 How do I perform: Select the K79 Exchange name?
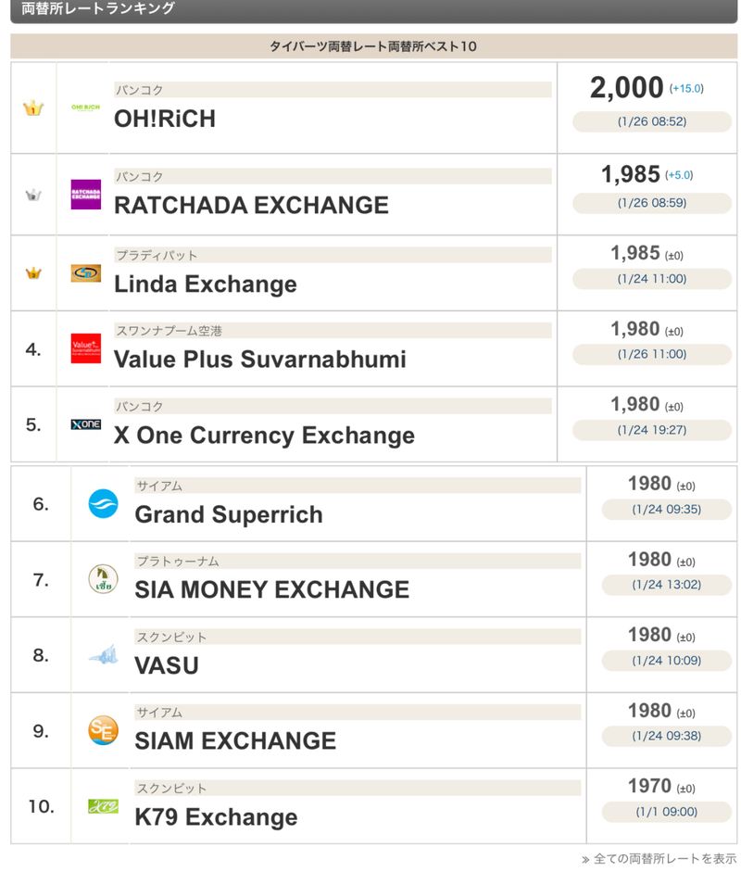click(216, 817)
